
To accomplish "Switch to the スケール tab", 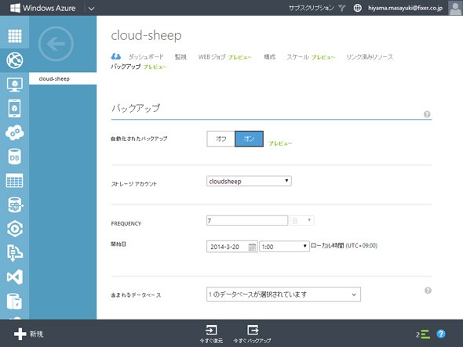I will coord(298,57).
